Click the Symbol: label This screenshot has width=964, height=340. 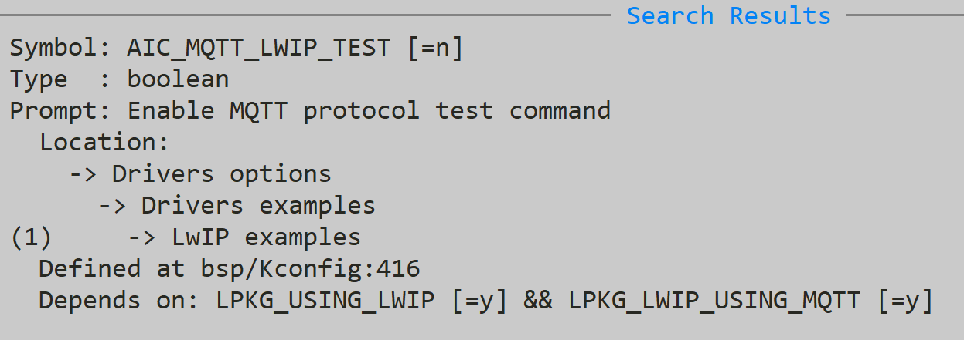(61, 48)
